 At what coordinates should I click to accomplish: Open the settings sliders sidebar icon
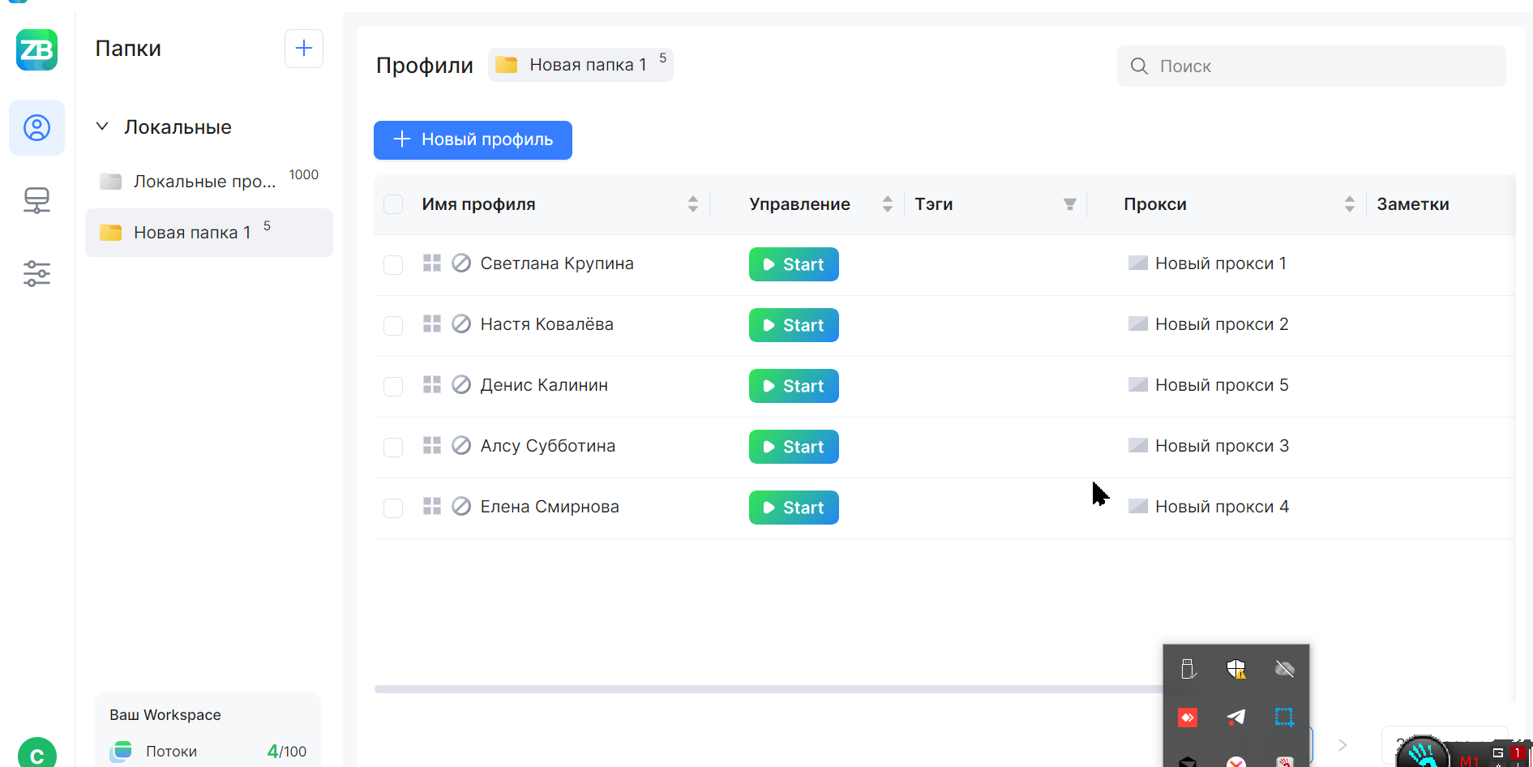[x=36, y=274]
